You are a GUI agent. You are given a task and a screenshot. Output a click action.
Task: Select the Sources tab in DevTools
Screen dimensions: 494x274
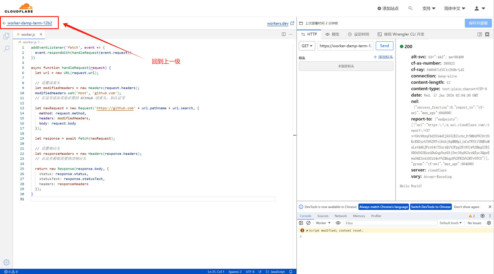(x=323, y=216)
